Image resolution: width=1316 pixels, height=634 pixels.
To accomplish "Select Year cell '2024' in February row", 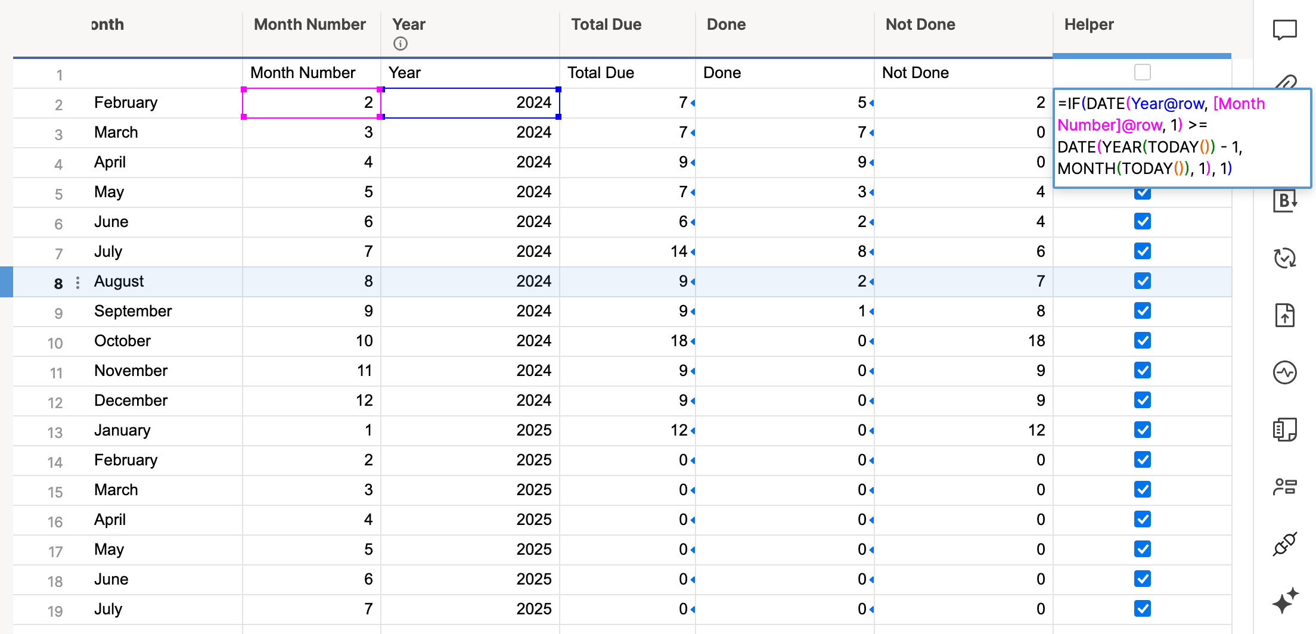I will (x=470, y=102).
